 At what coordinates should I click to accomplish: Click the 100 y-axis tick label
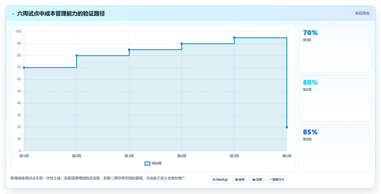click(18, 32)
